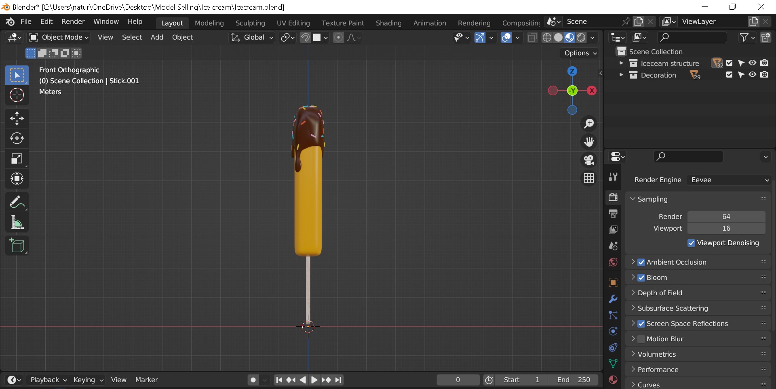Toggle proportional editing icon
Image resolution: width=776 pixels, height=389 pixels.
coord(339,38)
